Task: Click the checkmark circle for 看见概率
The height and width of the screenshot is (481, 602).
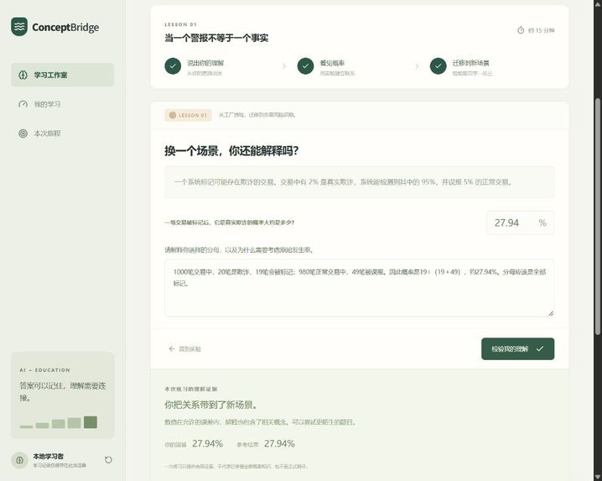Action: coord(305,66)
